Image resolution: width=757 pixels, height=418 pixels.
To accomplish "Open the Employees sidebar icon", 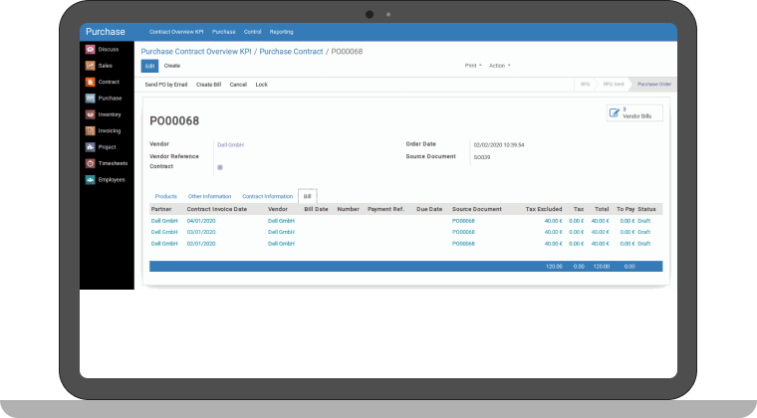I will [91, 179].
